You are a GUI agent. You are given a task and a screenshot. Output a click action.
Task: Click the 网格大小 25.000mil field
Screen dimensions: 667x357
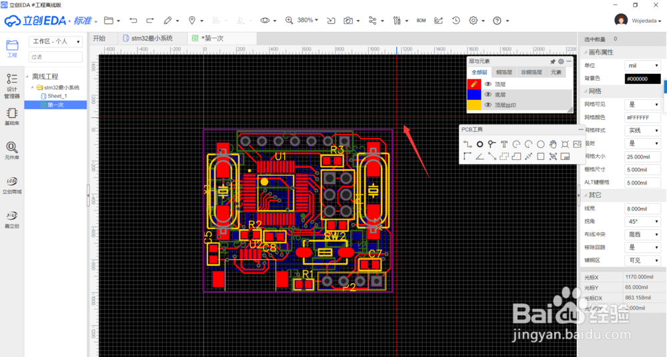pos(642,157)
